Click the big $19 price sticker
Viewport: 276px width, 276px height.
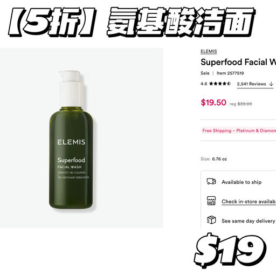pyautogui.click(x=231, y=250)
